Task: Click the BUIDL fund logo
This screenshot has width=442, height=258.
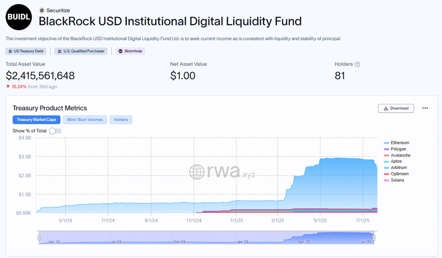Action: click(19, 18)
